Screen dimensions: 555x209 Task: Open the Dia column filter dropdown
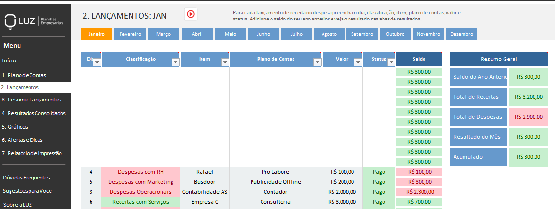[97, 62]
